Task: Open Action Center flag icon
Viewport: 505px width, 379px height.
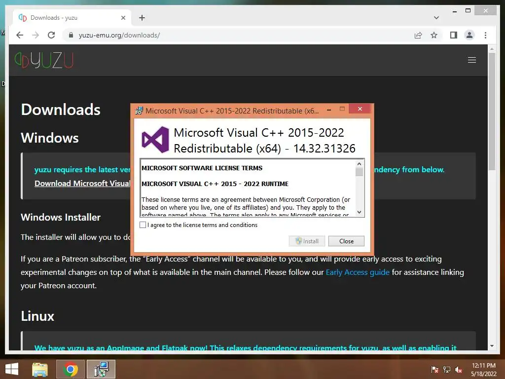Action: [435, 370]
